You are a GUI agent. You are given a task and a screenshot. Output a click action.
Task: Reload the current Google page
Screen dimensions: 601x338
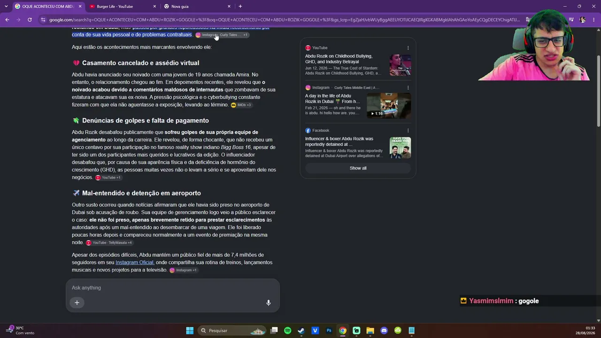(x=30, y=20)
